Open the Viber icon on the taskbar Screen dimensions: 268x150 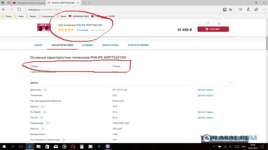(x=108, y=146)
